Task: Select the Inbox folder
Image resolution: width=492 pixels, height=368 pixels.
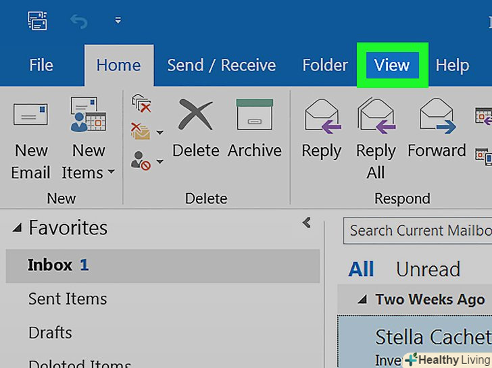Action: click(x=162, y=266)
